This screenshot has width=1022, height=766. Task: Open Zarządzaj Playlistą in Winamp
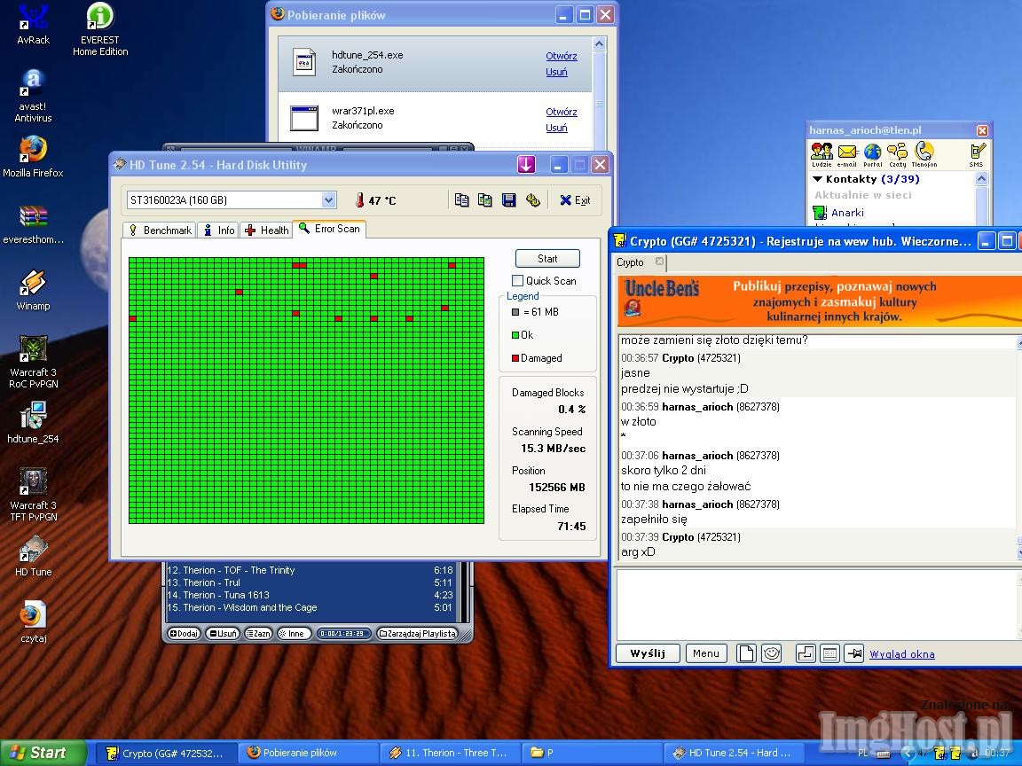point(418,634)
